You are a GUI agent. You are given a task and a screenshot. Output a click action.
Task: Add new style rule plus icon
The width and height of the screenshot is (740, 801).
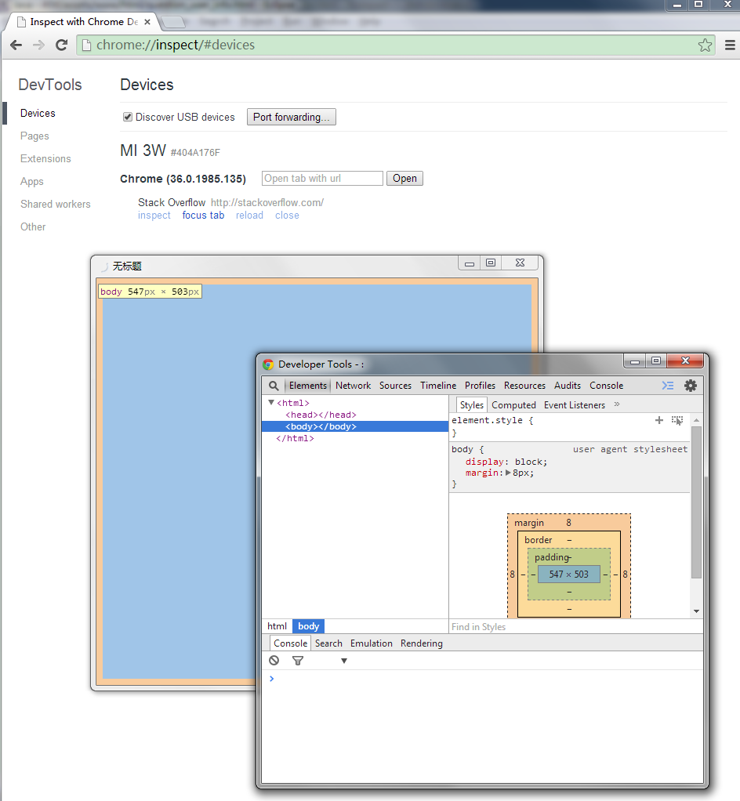[659, 420]
